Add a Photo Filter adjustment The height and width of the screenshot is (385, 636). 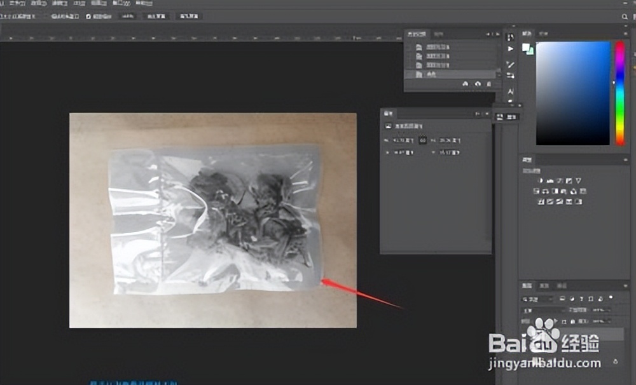[564, 191]
